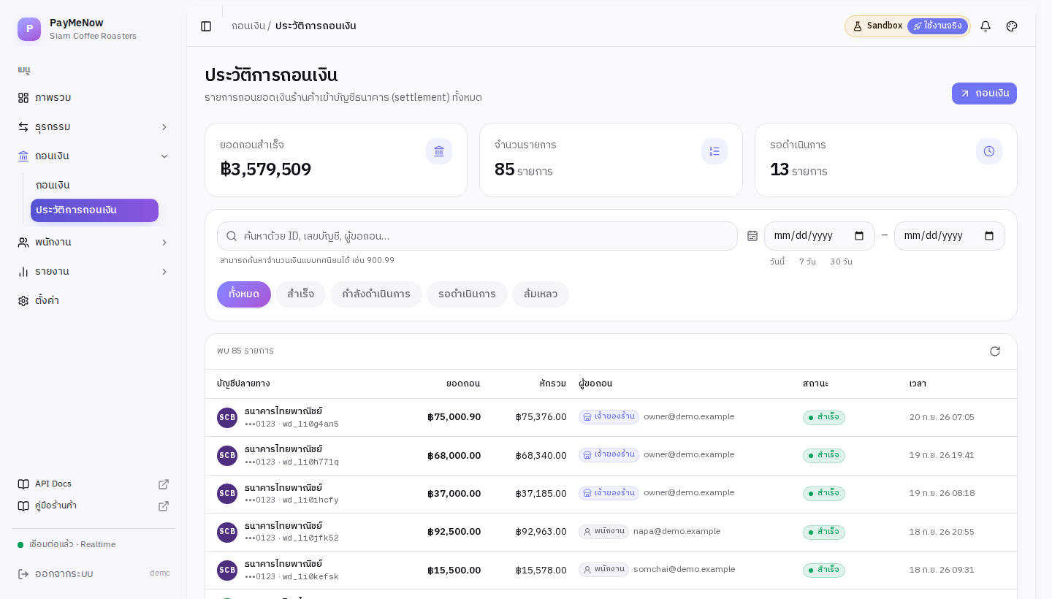The height and width of the screenshot is (599, 1052).
Task: Refresh the withdrawal list
Action: click(995, 351)
